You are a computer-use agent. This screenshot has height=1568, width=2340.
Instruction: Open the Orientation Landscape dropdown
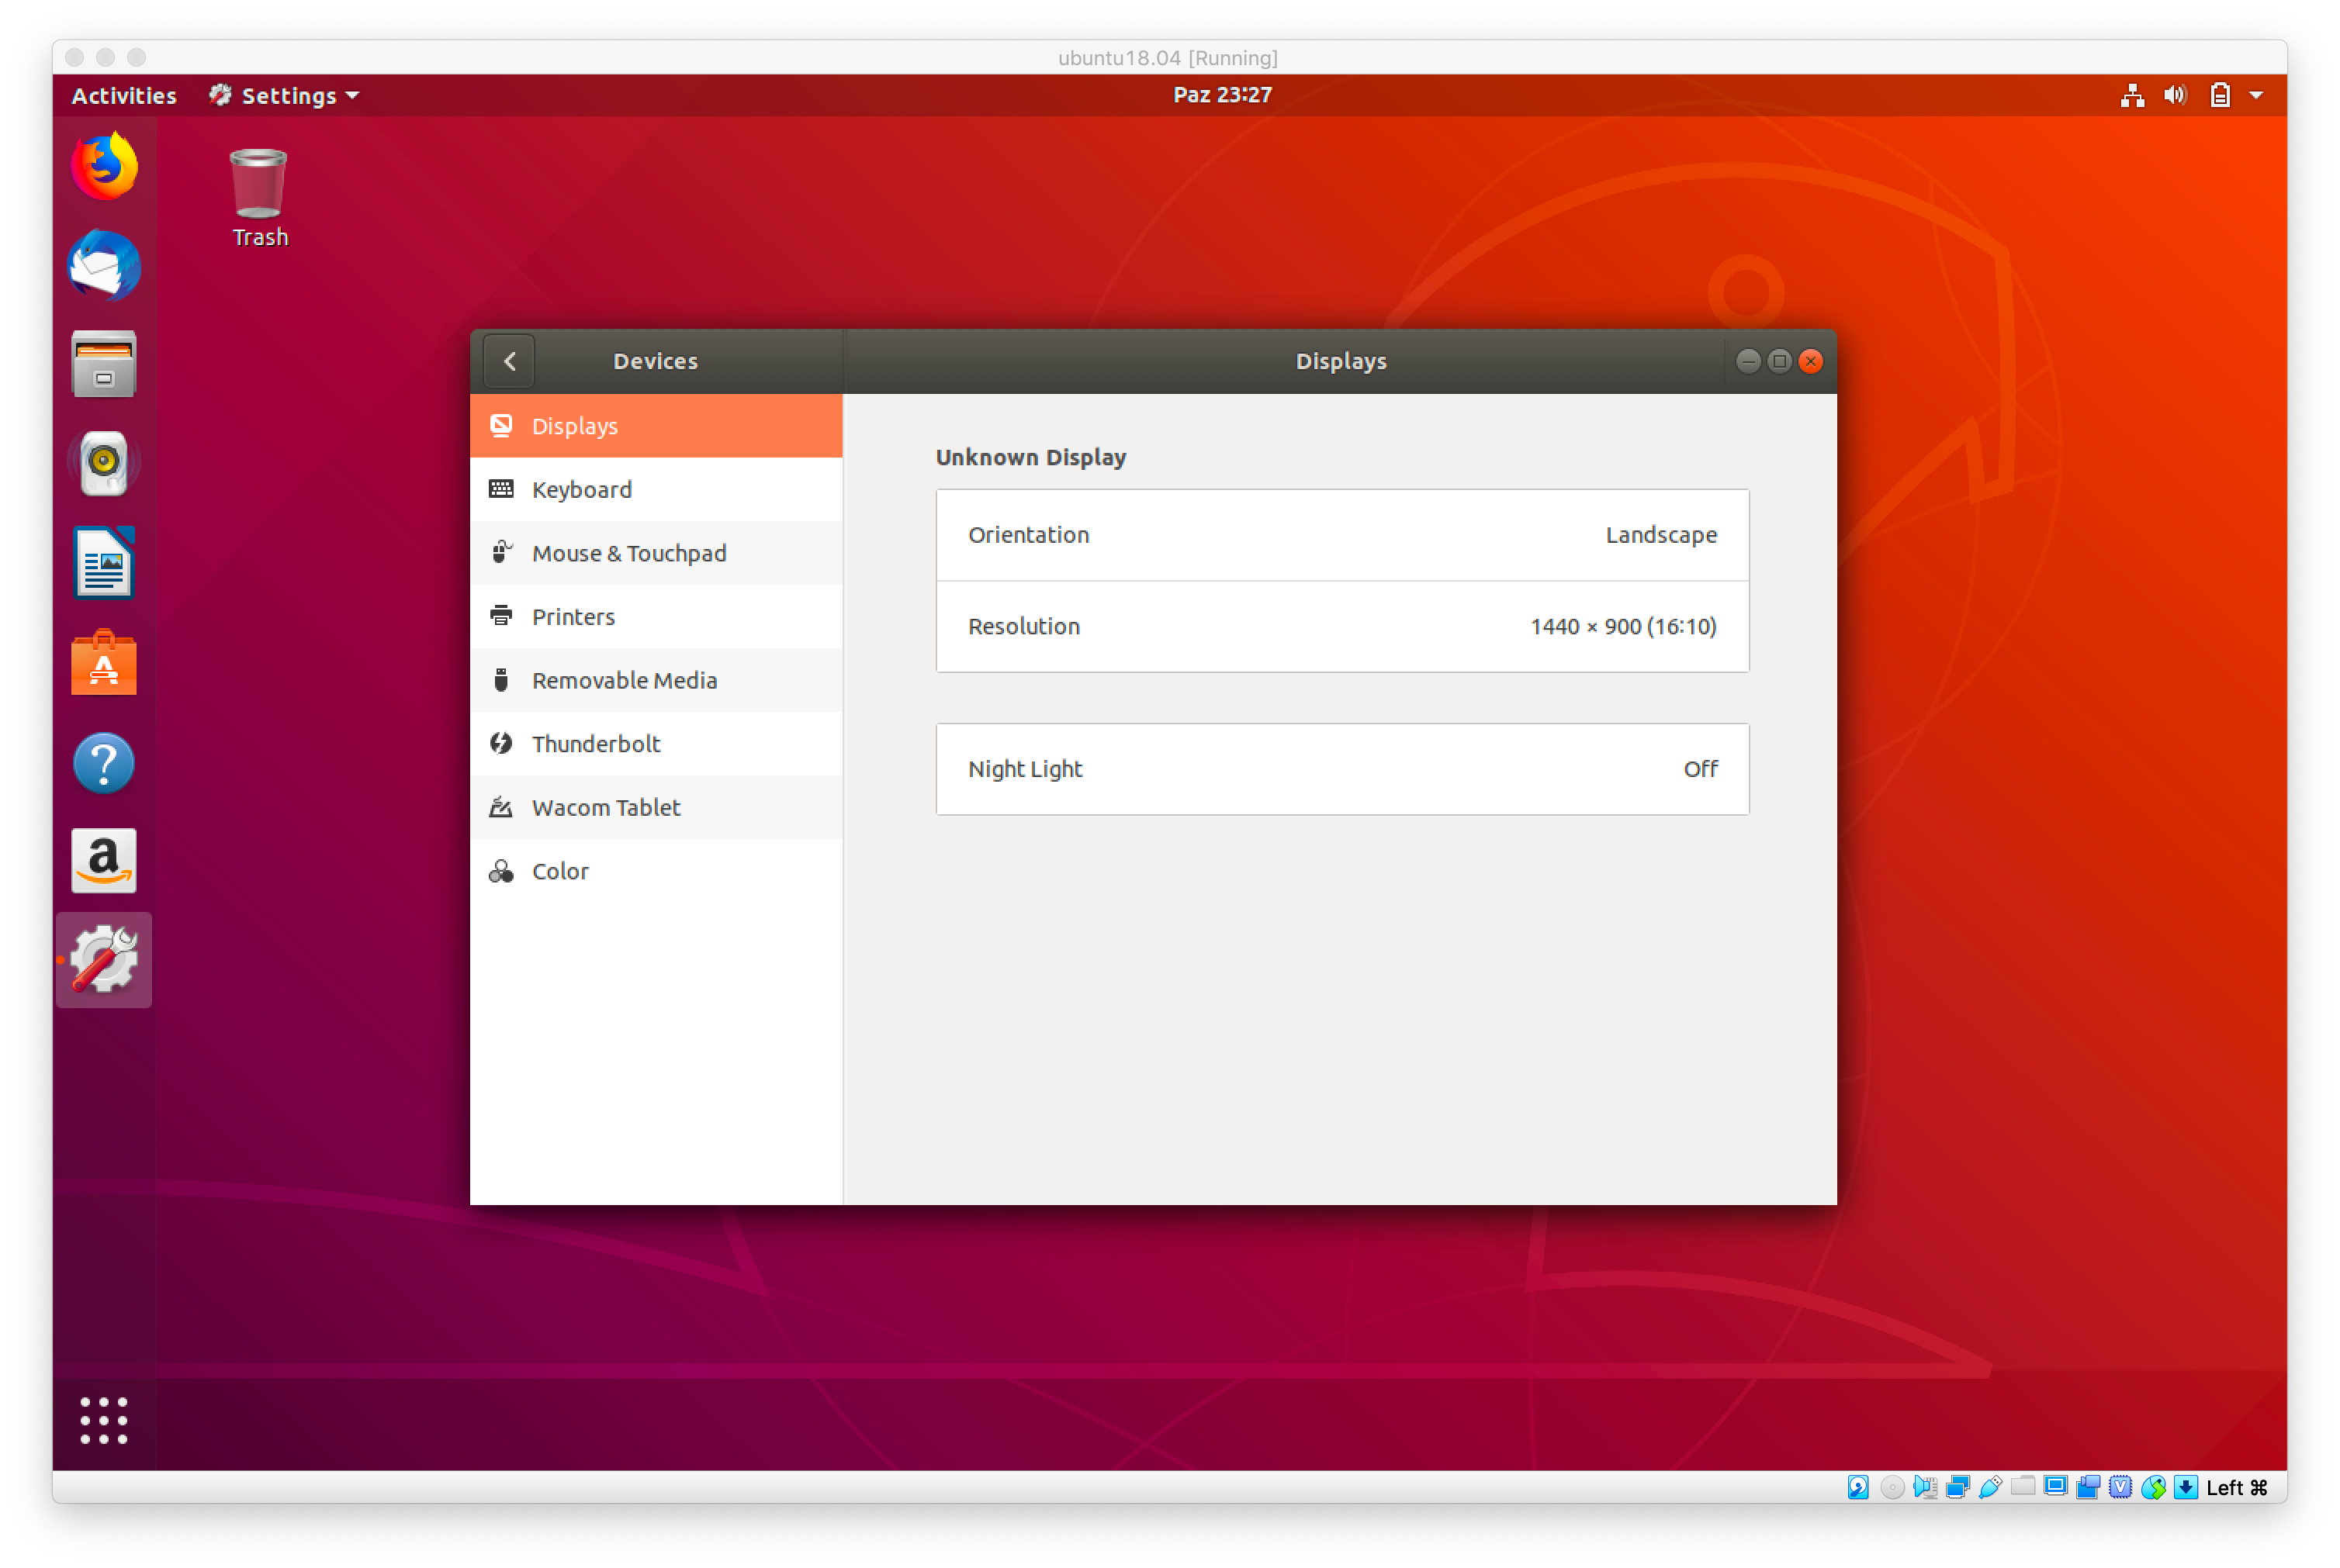pyautogui.click(x=1341, y=535)
